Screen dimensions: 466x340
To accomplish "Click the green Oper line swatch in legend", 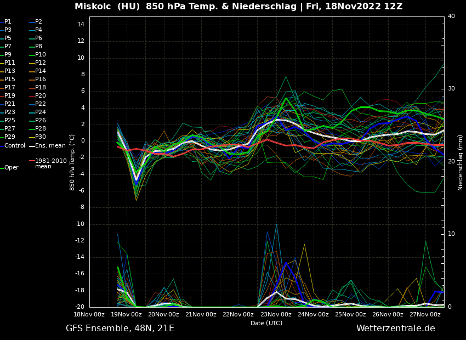I will click(x=2, y=168).
